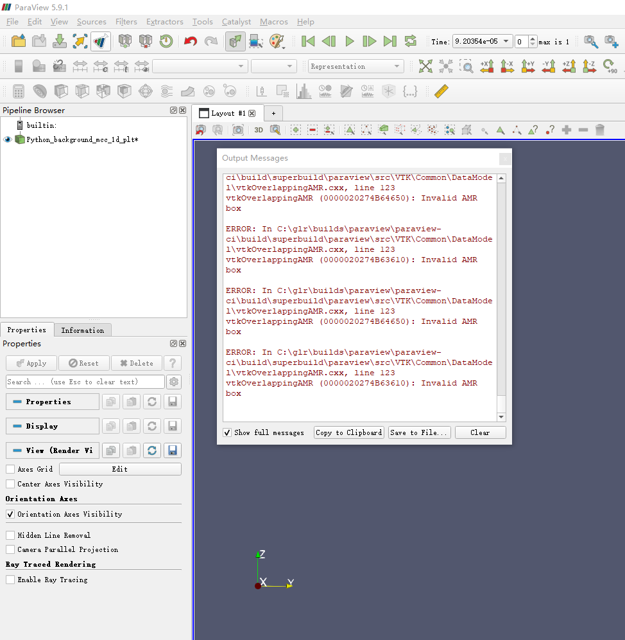Open the coloring array dropdown
625x640 pixels.
point(200,66)
